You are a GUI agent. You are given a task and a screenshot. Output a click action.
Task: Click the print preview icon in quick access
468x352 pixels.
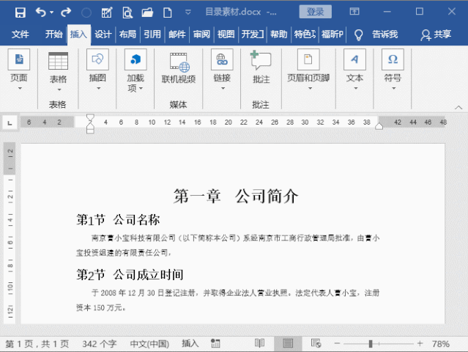pyautogui.click(x=127, y=12)
